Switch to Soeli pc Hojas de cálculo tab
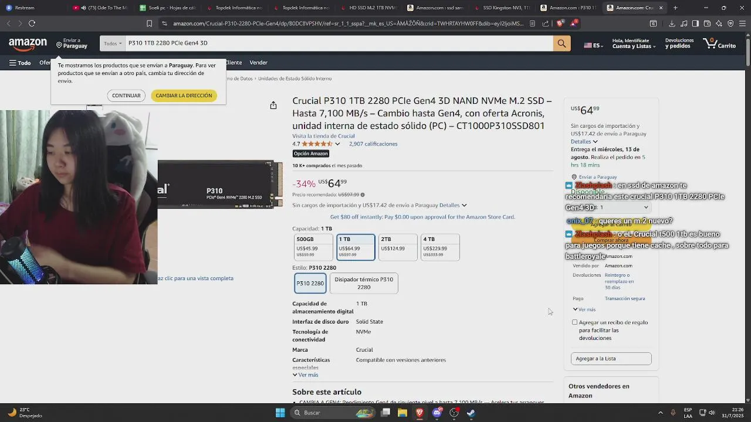 click(167, 8)
